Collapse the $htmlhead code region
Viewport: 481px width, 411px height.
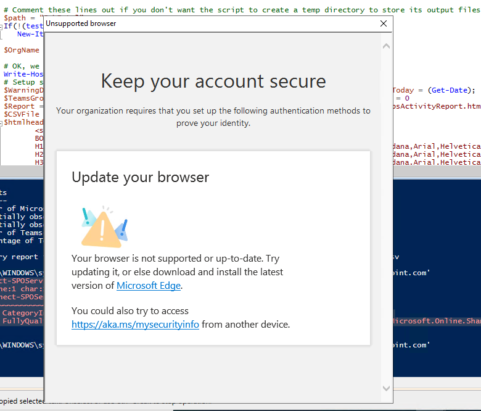click(x=1, y=123)
